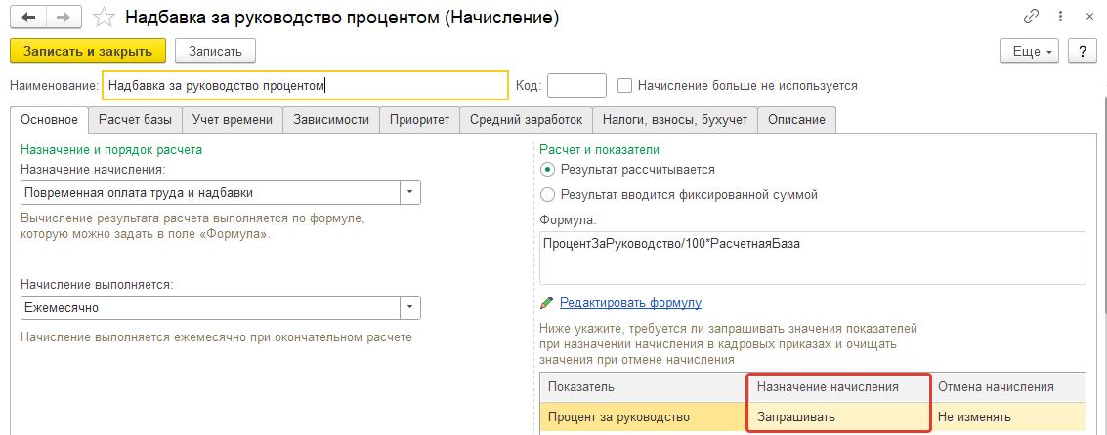Viewport: 1107px width, 435px height.
Task: Expand 'Назначение начисления' dropdown arrow
Action: click(x=410, y=192)
